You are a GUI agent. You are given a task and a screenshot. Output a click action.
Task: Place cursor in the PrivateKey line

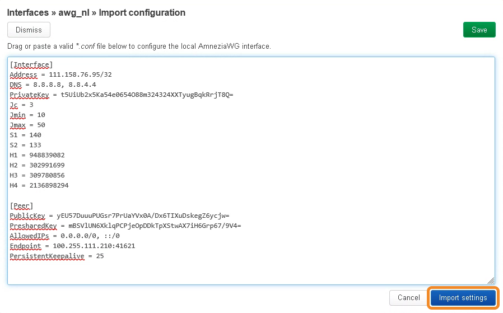click(x=121, y=95)
